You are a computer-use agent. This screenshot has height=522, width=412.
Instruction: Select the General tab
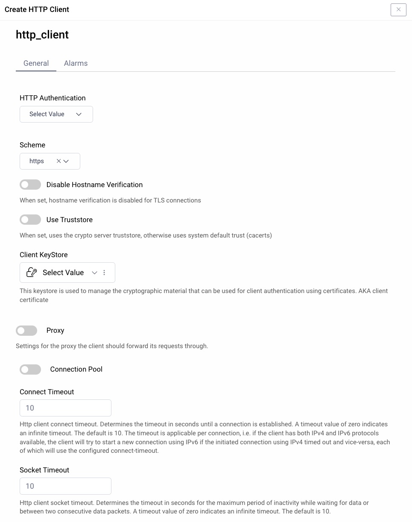coord(36,63)
